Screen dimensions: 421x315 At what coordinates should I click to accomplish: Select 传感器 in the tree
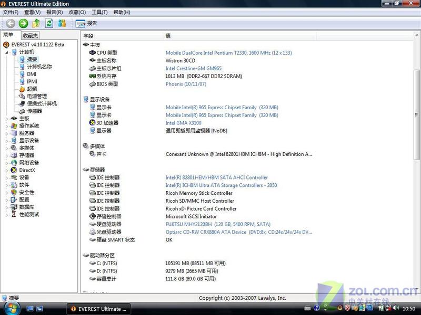tap(34, 111)
